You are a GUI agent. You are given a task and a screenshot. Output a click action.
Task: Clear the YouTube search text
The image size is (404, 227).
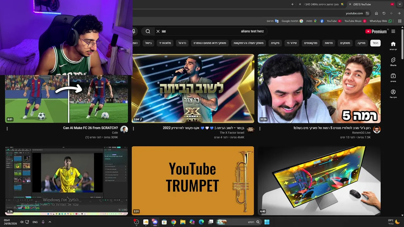[158, 32]
